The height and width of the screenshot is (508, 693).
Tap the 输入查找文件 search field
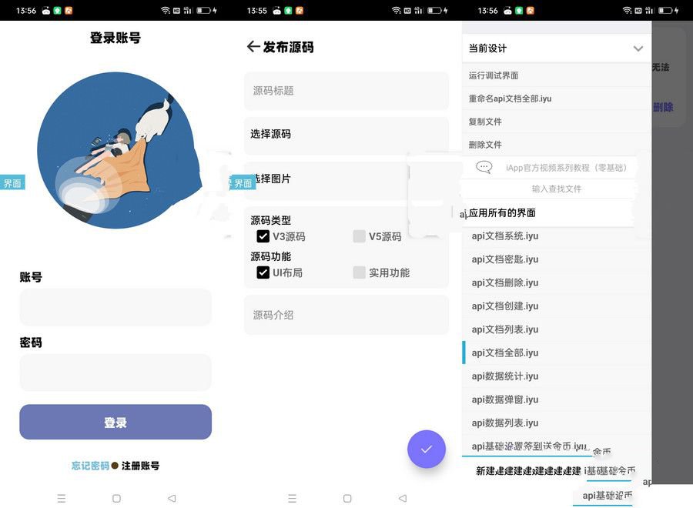pos(555,189)
